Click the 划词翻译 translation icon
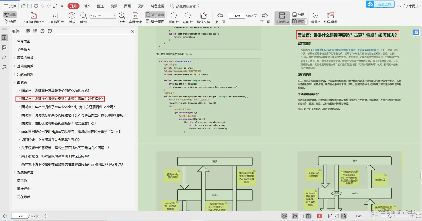Screen dimensions: 422x221 330,16
